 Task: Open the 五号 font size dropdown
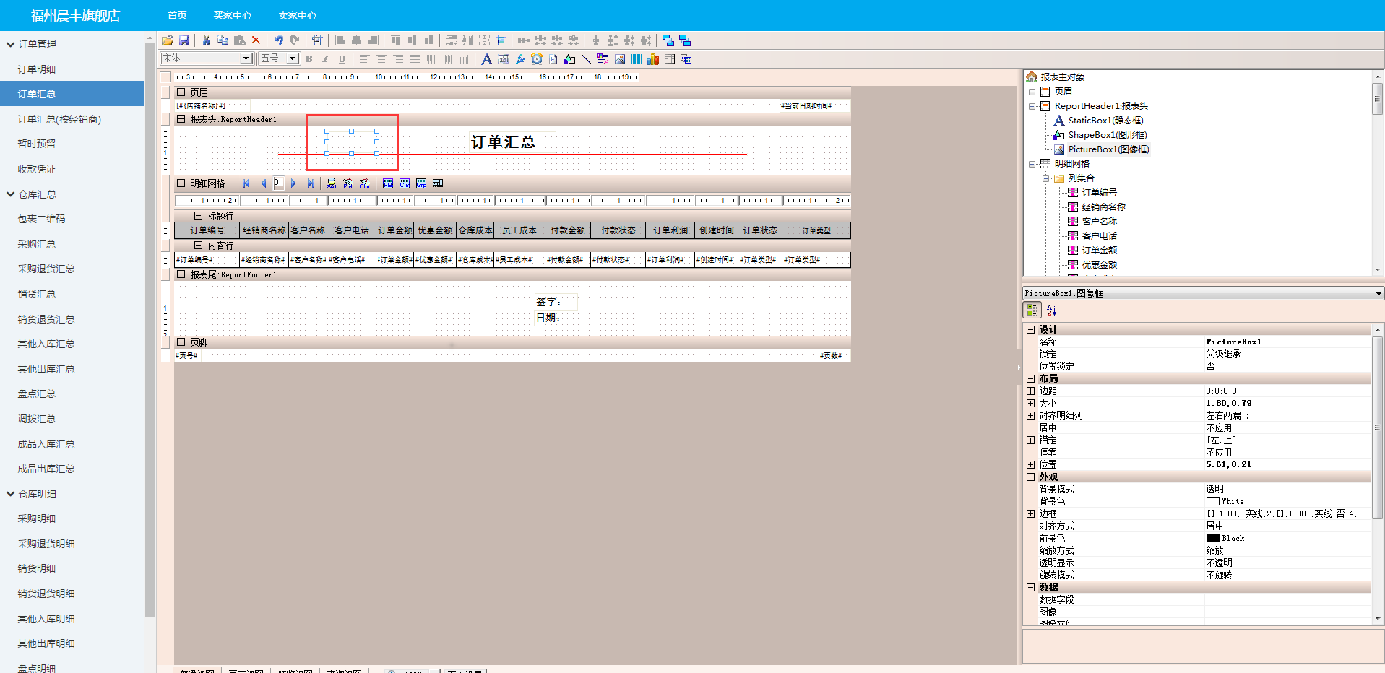293,58
